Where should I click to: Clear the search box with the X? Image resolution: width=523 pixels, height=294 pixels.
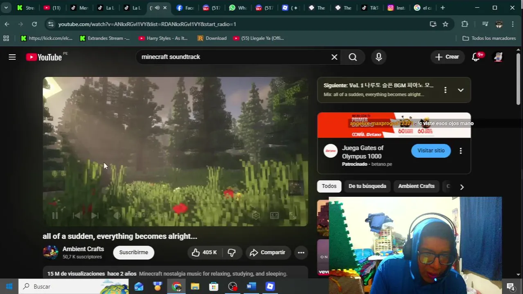point(334,57)
